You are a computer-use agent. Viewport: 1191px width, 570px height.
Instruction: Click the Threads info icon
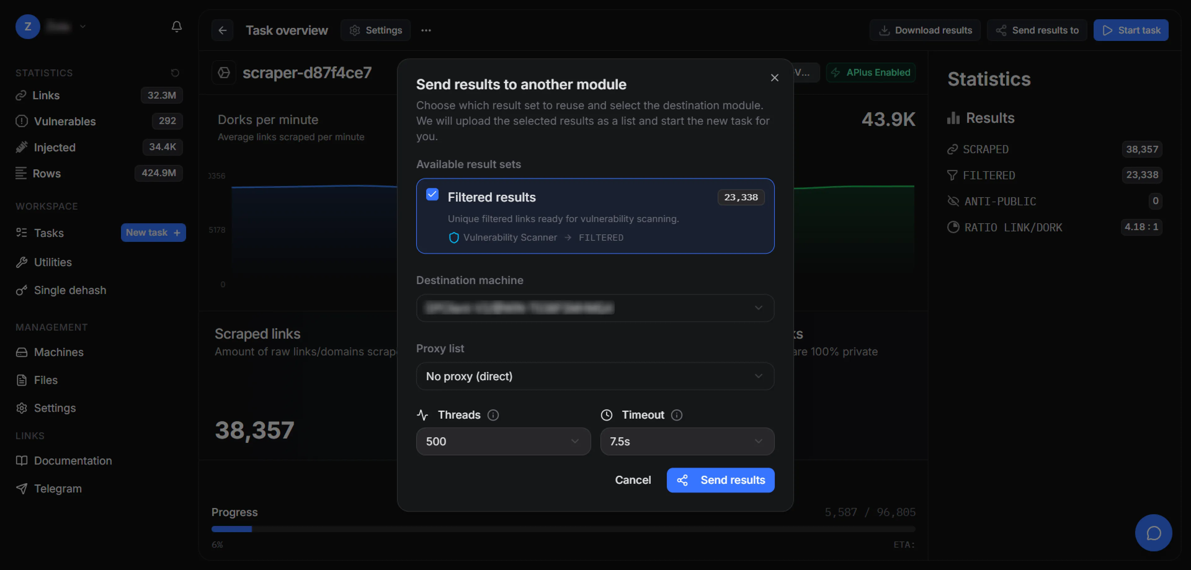493,415
